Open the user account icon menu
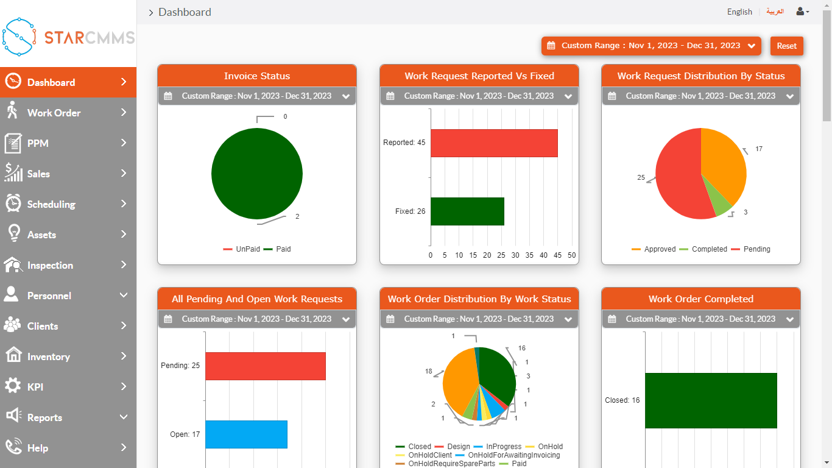 [x=802, y=12]
